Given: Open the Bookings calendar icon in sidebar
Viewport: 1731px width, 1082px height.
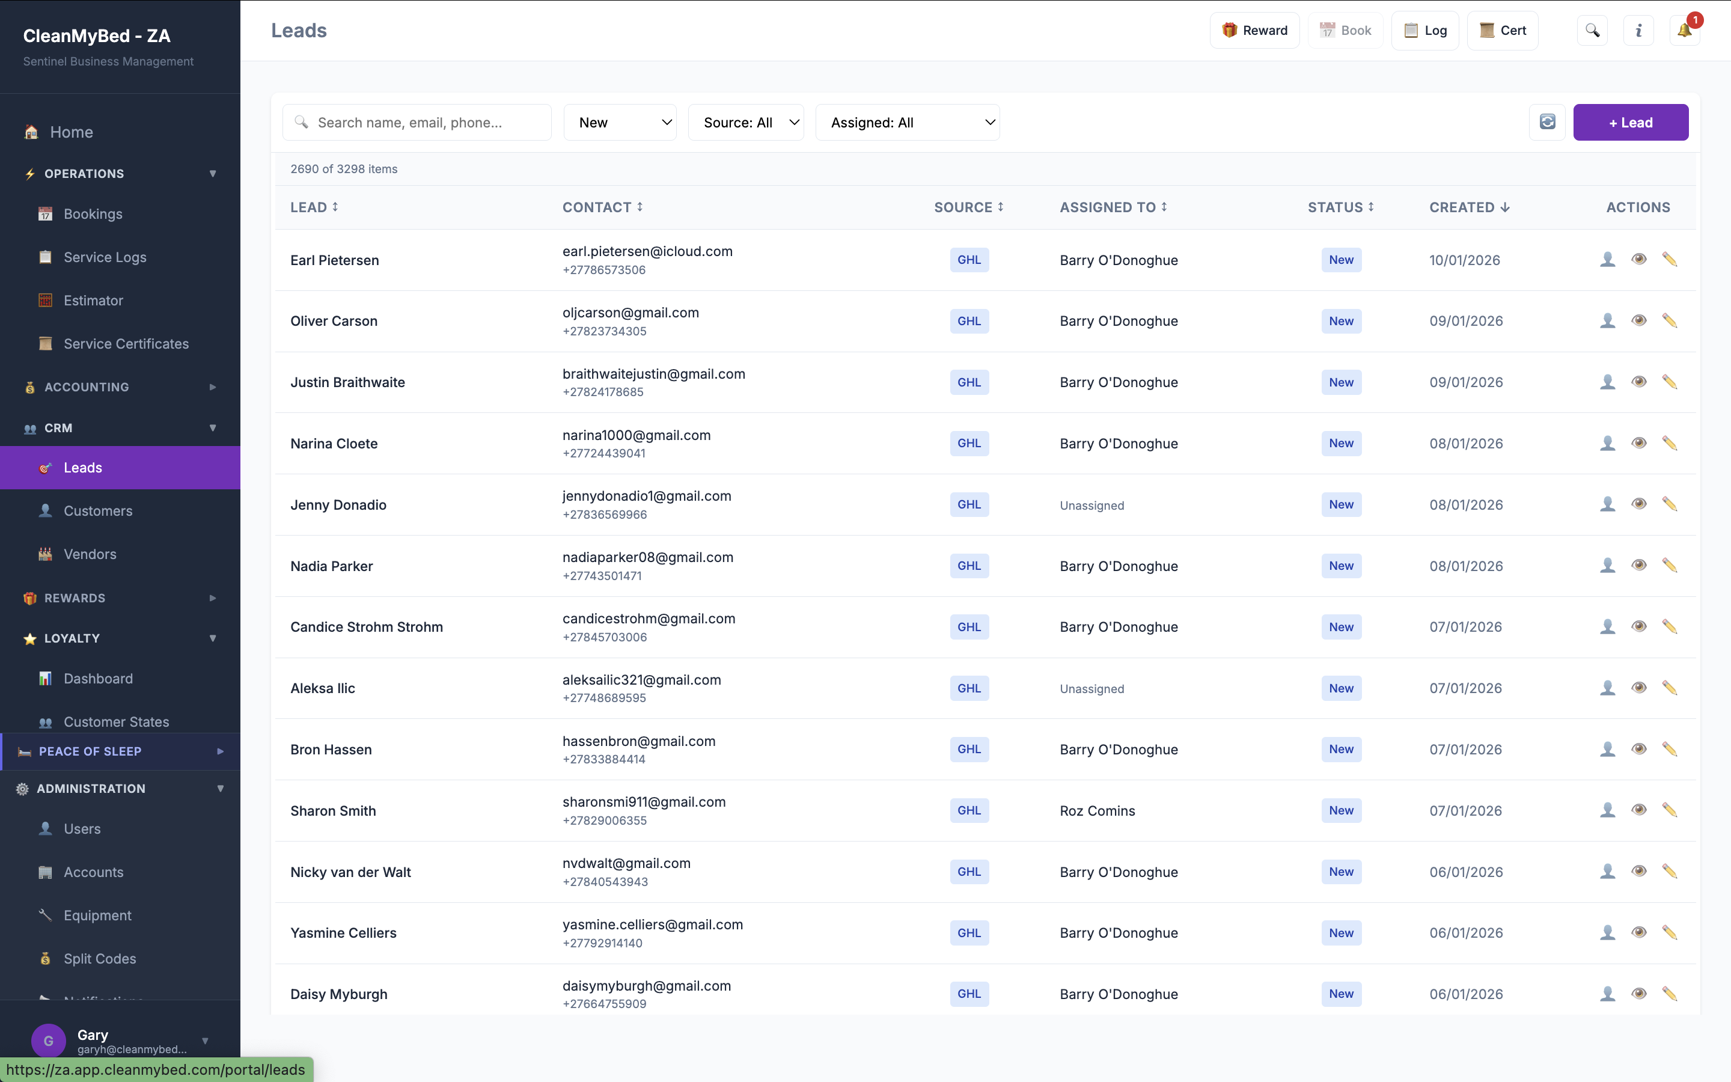Looking at the screenshot, I should point(45,213).
